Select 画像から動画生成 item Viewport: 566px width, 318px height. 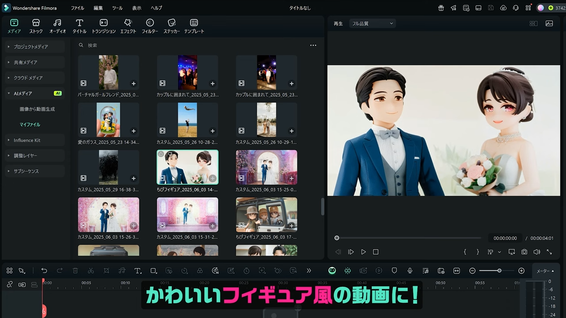click(37, 109)
